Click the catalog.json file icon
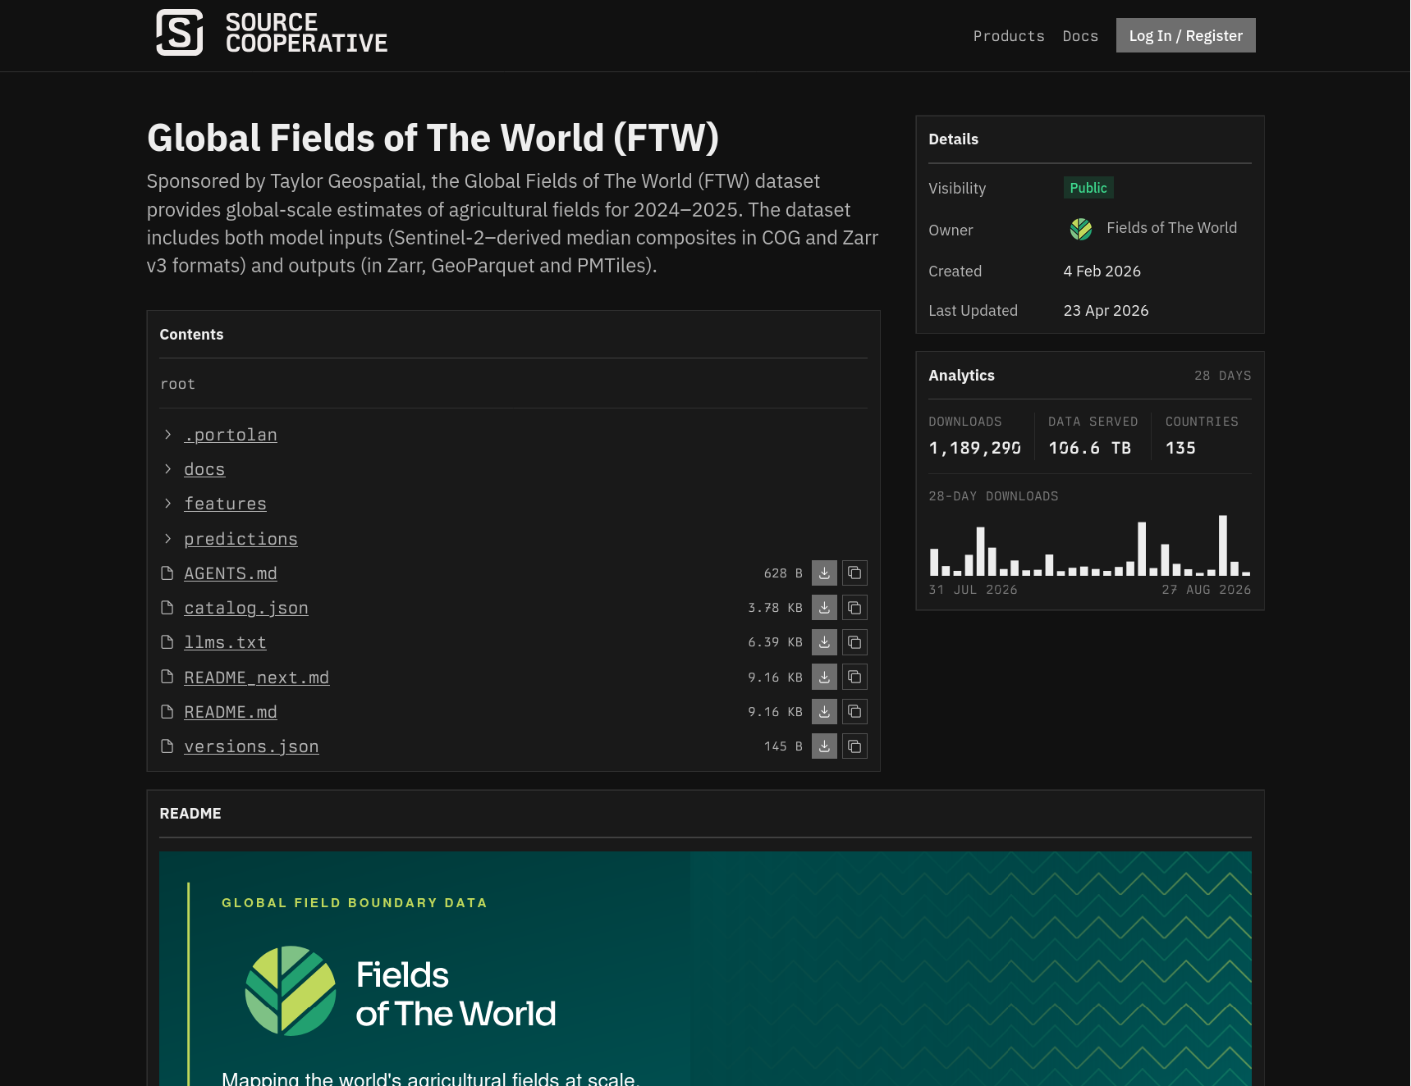This screenshot has height=1086, width=1411. (x=167, y=608)
